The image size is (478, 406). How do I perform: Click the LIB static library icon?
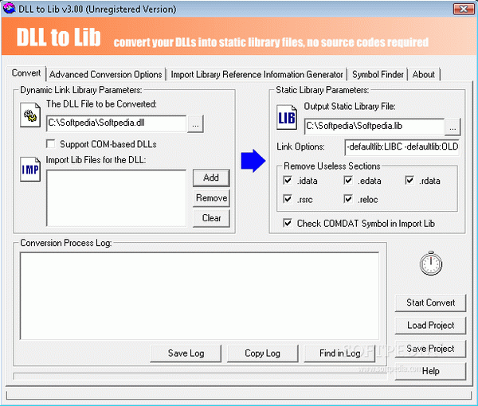(287, 118)
